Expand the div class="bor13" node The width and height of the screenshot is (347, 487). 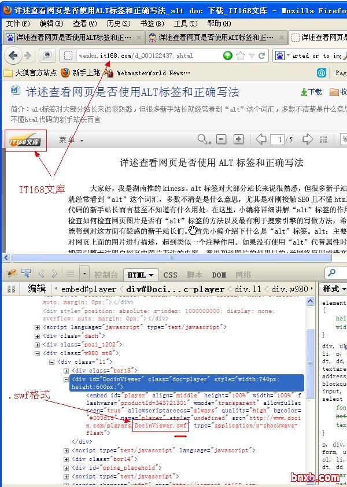point(66,371)
